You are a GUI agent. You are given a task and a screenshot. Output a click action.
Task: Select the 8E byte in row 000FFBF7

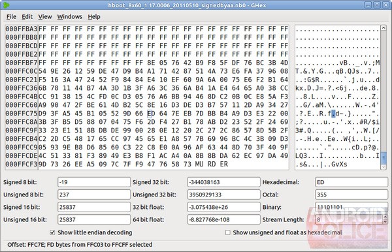pyautogui.click(x=151, y=63)
